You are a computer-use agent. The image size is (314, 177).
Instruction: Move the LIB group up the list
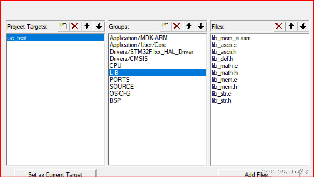189,26
